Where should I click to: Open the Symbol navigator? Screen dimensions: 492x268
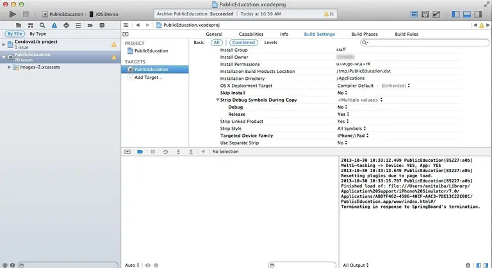tap(31, 26)
